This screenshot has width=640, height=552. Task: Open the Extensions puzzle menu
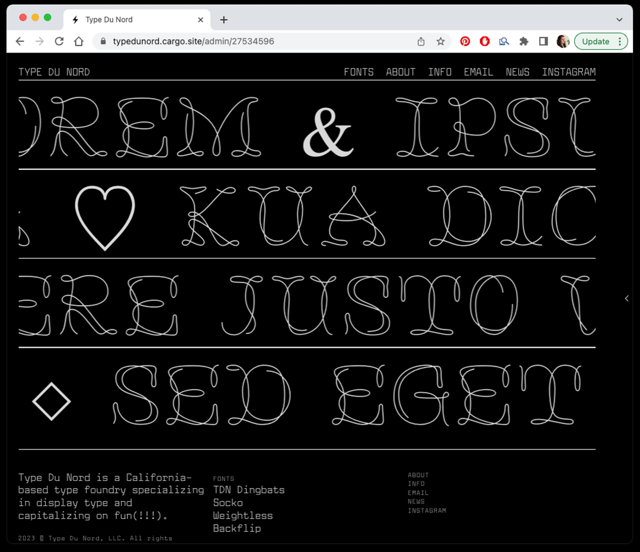(x=524, y=41)
